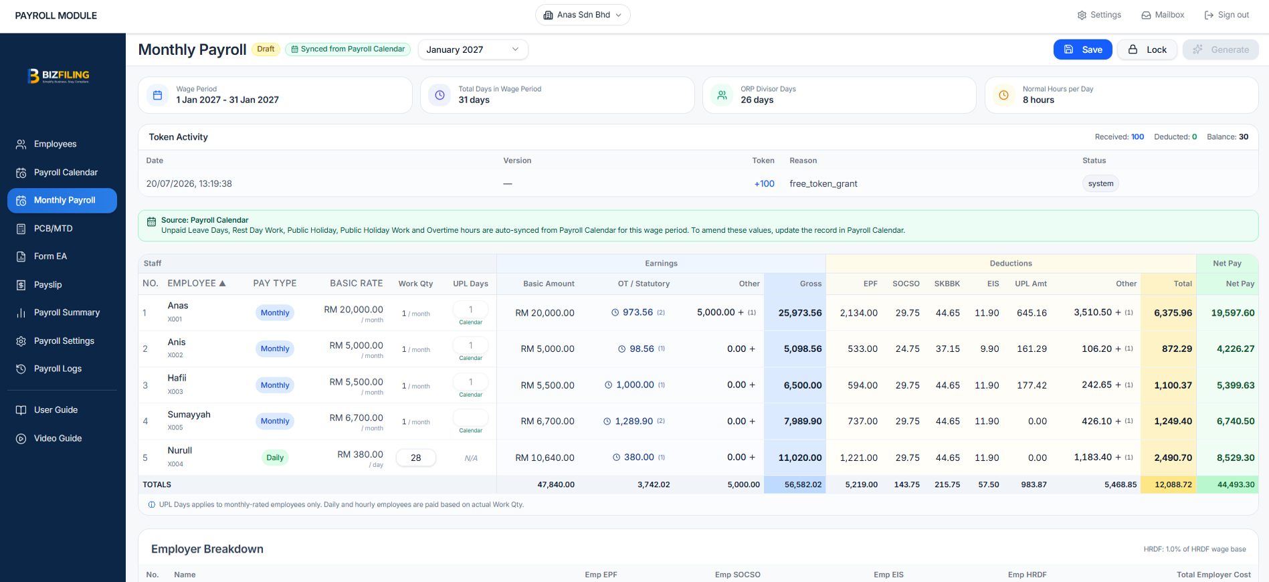The height and width of the screenshot is (582, 1269).
Task: Click Nurull OT clock icon at 380.00
Action: click(616, 458)
